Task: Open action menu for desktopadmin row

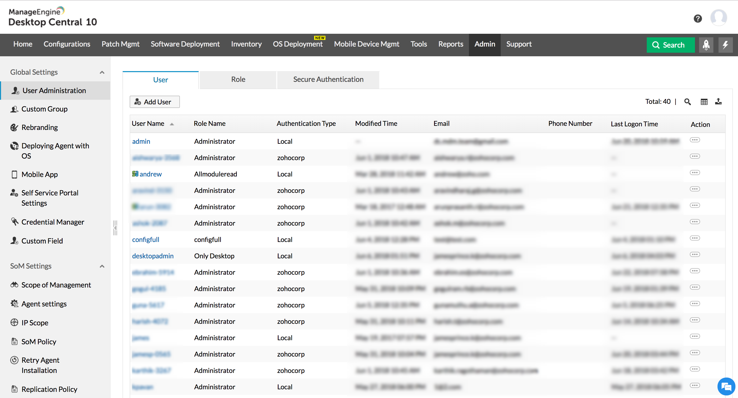Action: [695, 255]
